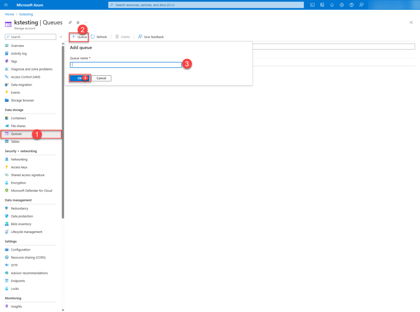This screenshot has width=420, height=312.
Task: Select Containers in the Data storage menu
Action: 18,118
